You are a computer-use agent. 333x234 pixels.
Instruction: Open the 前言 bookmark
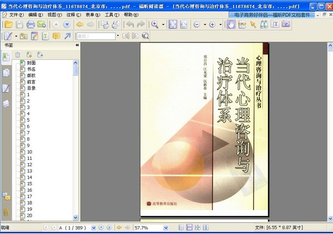31,82
